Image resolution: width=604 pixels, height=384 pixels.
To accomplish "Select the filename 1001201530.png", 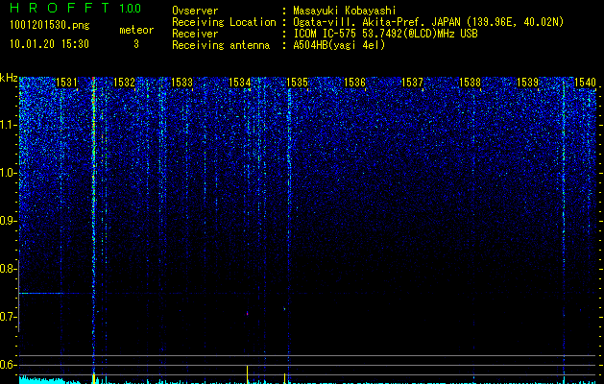I will point(50,26).
